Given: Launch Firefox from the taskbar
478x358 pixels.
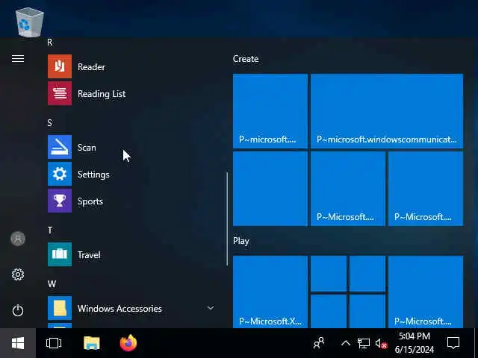Looking at the screenshot, I should point(128,343).
